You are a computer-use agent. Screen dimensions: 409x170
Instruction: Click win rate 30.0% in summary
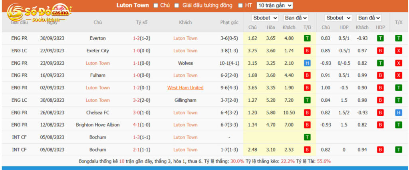point(237,161)
